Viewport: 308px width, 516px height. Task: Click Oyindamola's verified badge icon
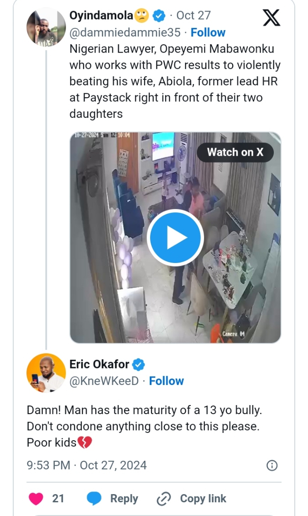click(x=158, y=16)
